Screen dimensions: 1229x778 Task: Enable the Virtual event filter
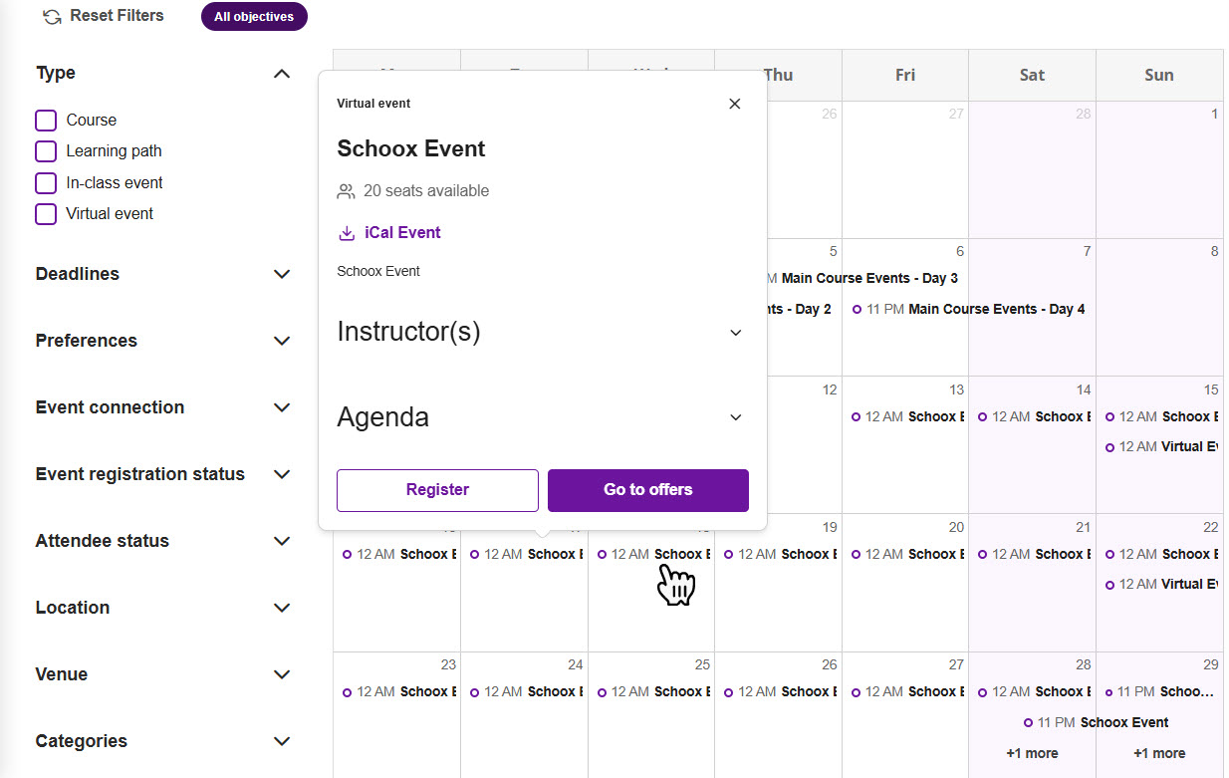[45, 214]
